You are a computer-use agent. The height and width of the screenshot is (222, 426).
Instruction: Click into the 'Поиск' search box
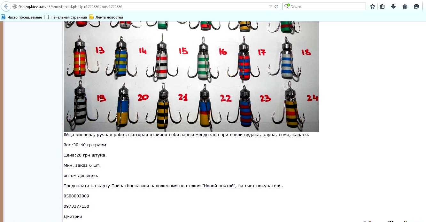326,6
